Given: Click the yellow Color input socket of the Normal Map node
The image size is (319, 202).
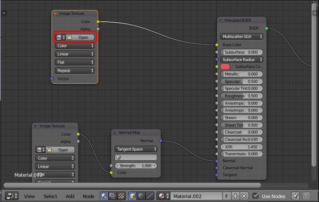Looking at the screenshot, I should pyautogui.click(x=111, y=173).
